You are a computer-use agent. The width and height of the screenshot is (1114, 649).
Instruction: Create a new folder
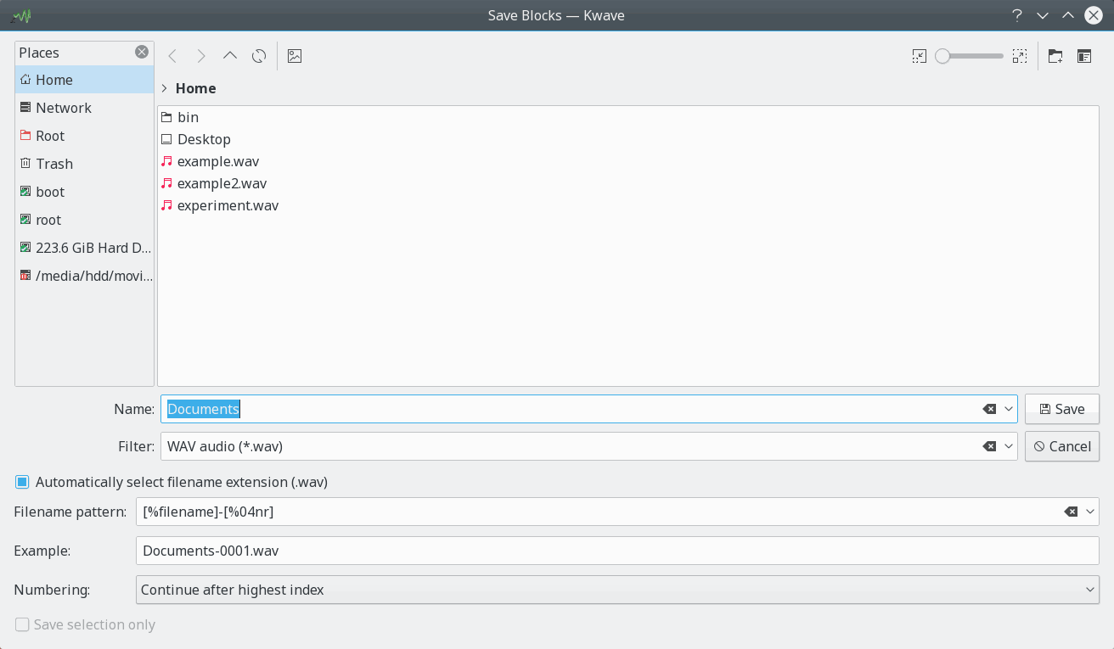pyautogui.click(x=1055, y=56)
